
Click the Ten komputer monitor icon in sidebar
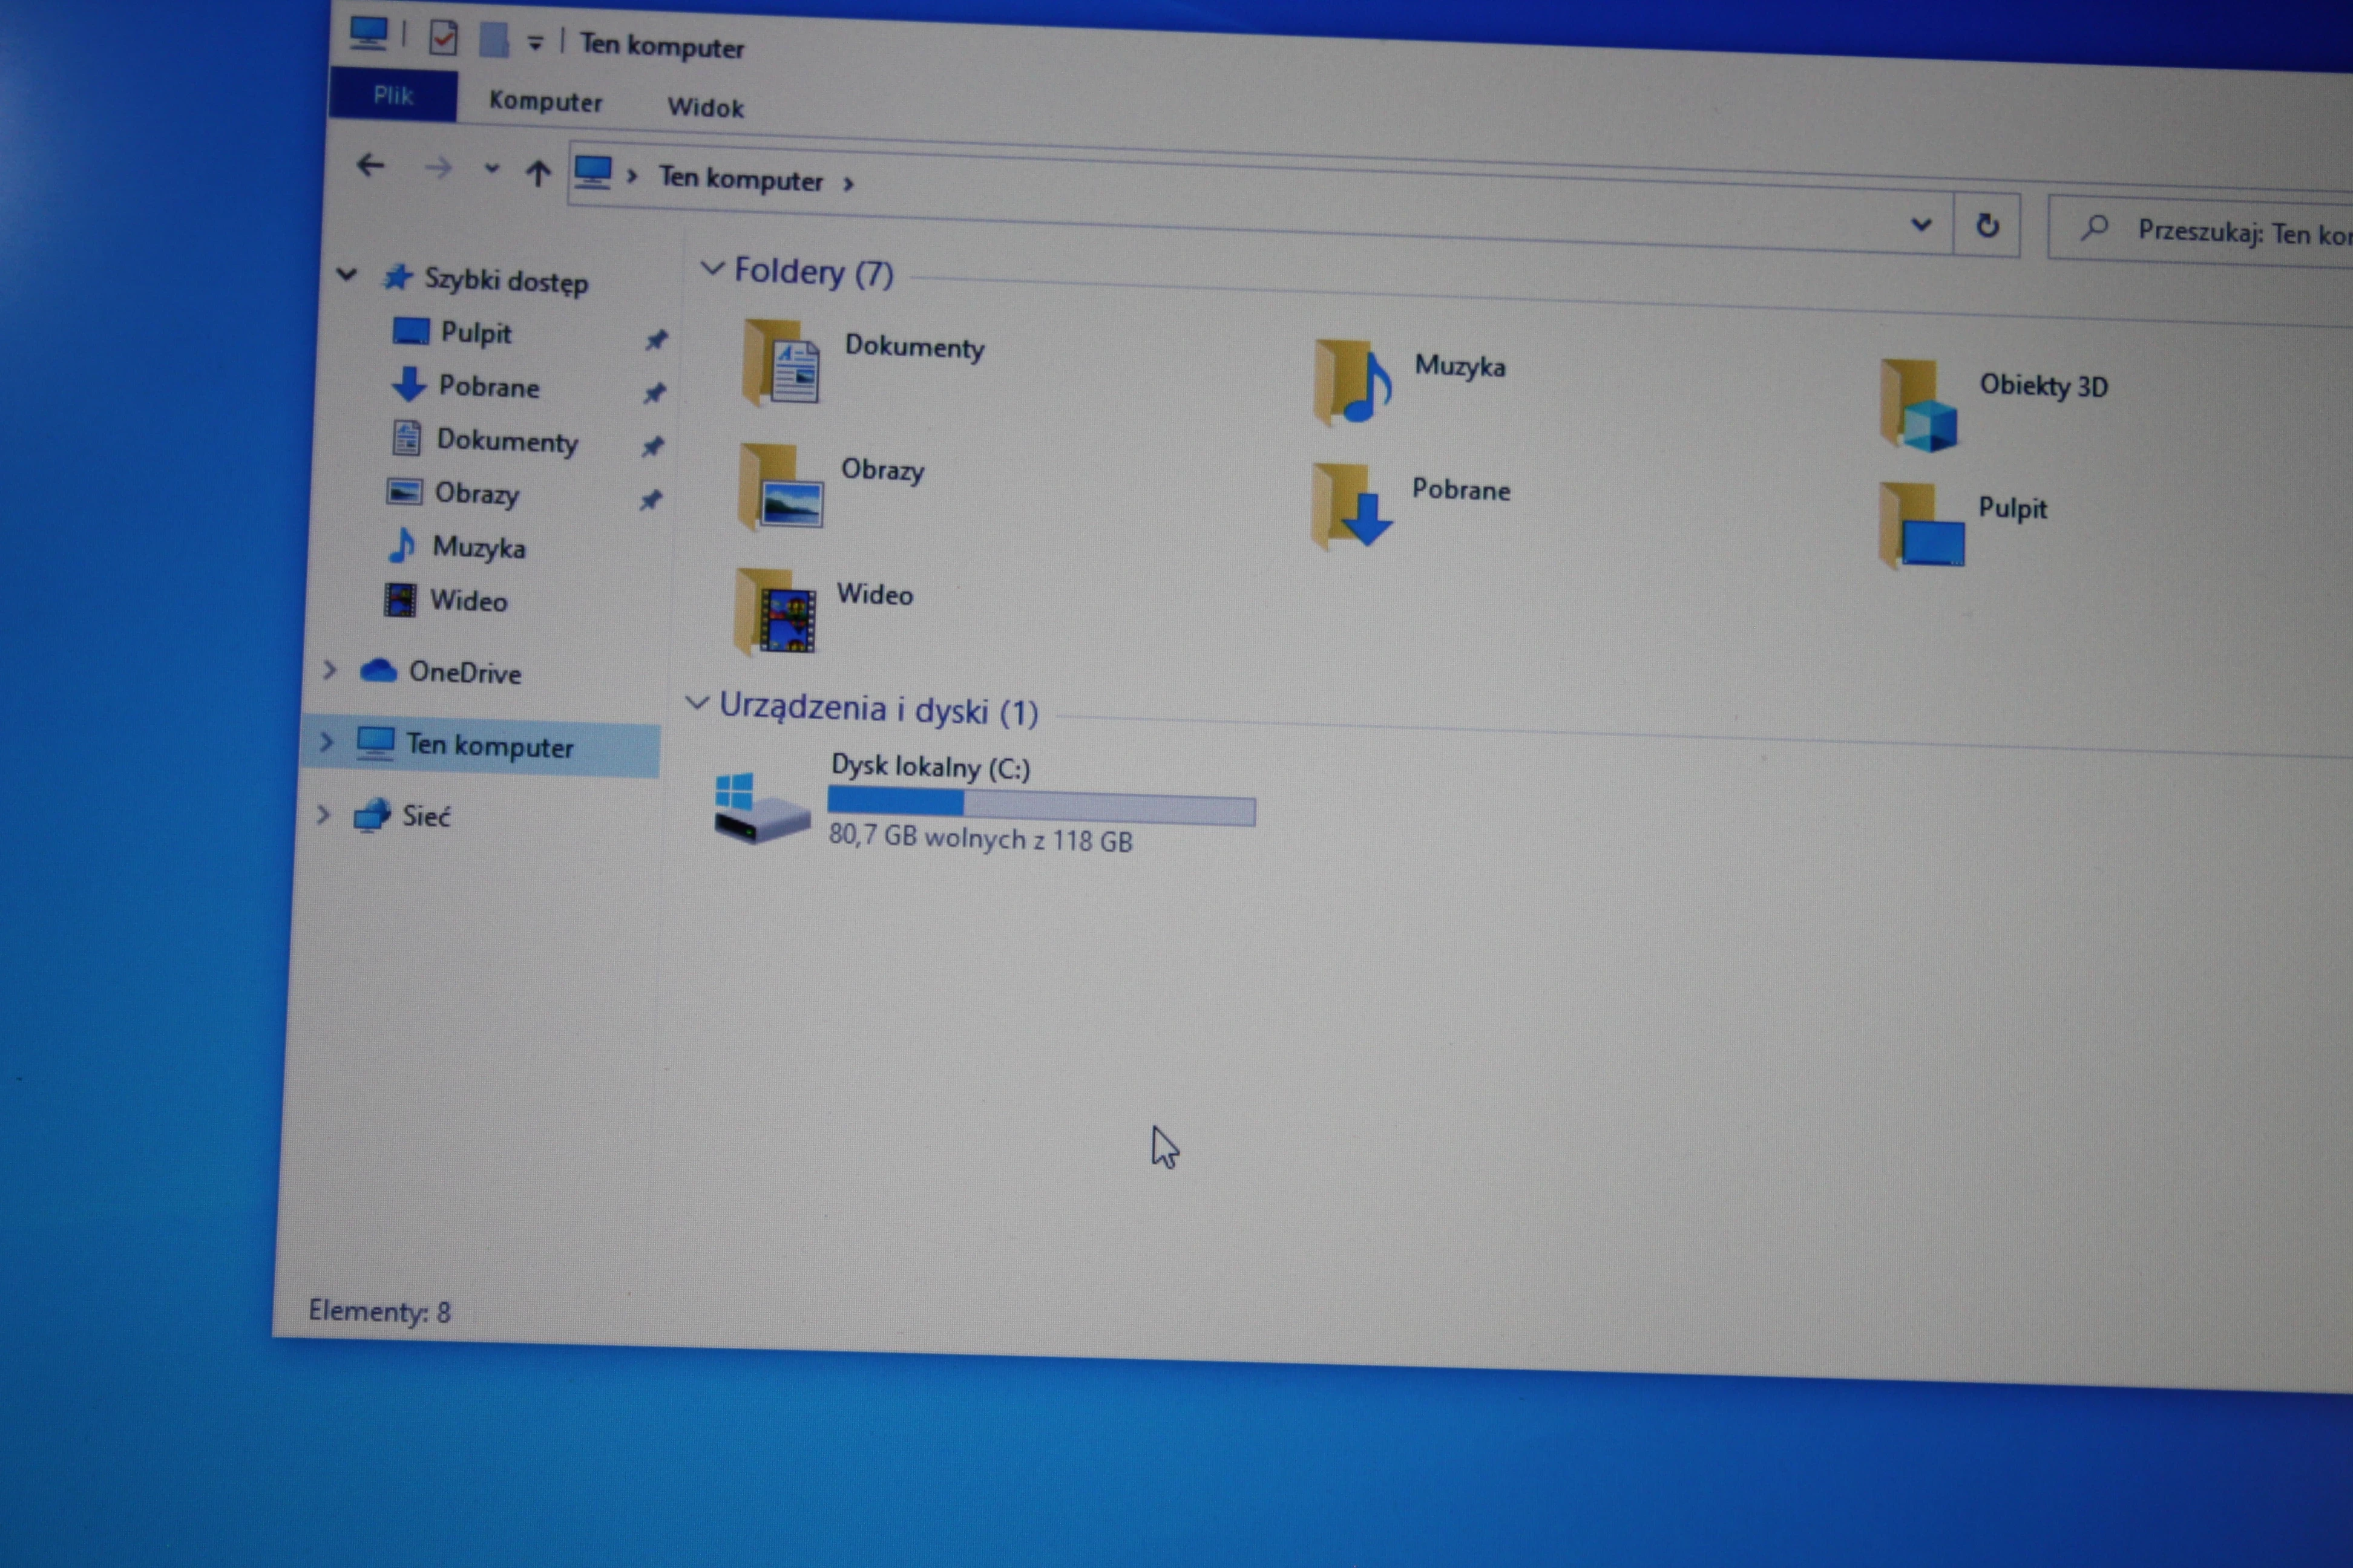click(x=375, y=743)
